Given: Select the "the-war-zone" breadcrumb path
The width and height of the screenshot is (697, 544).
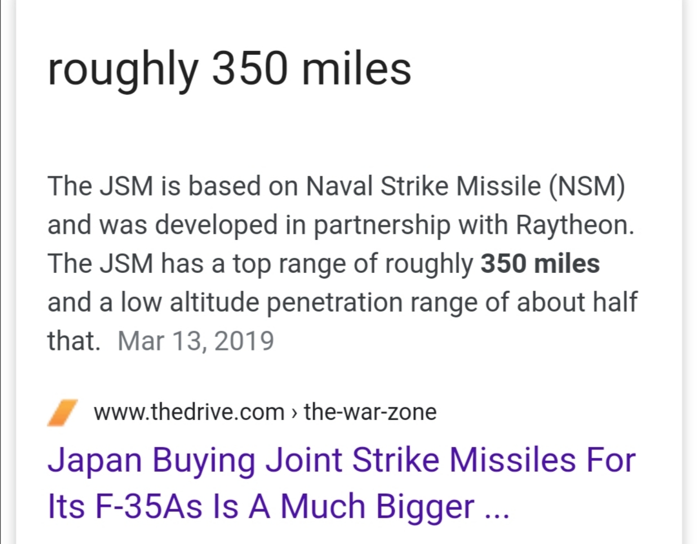Looking at the screenshot, I should pyautogui.click(x=370, y=412).
